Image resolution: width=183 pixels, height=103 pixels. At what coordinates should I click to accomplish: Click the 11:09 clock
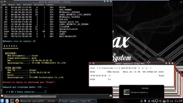pyautogui.click(x=178, y=101)
